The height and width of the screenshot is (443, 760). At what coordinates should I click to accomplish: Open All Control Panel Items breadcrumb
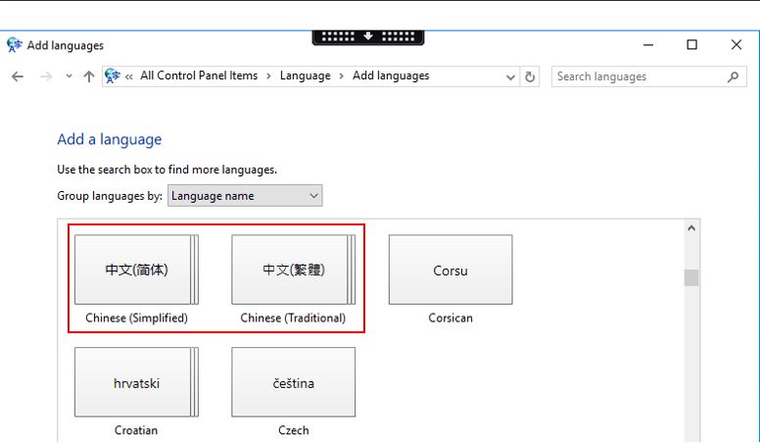point(199,75)
